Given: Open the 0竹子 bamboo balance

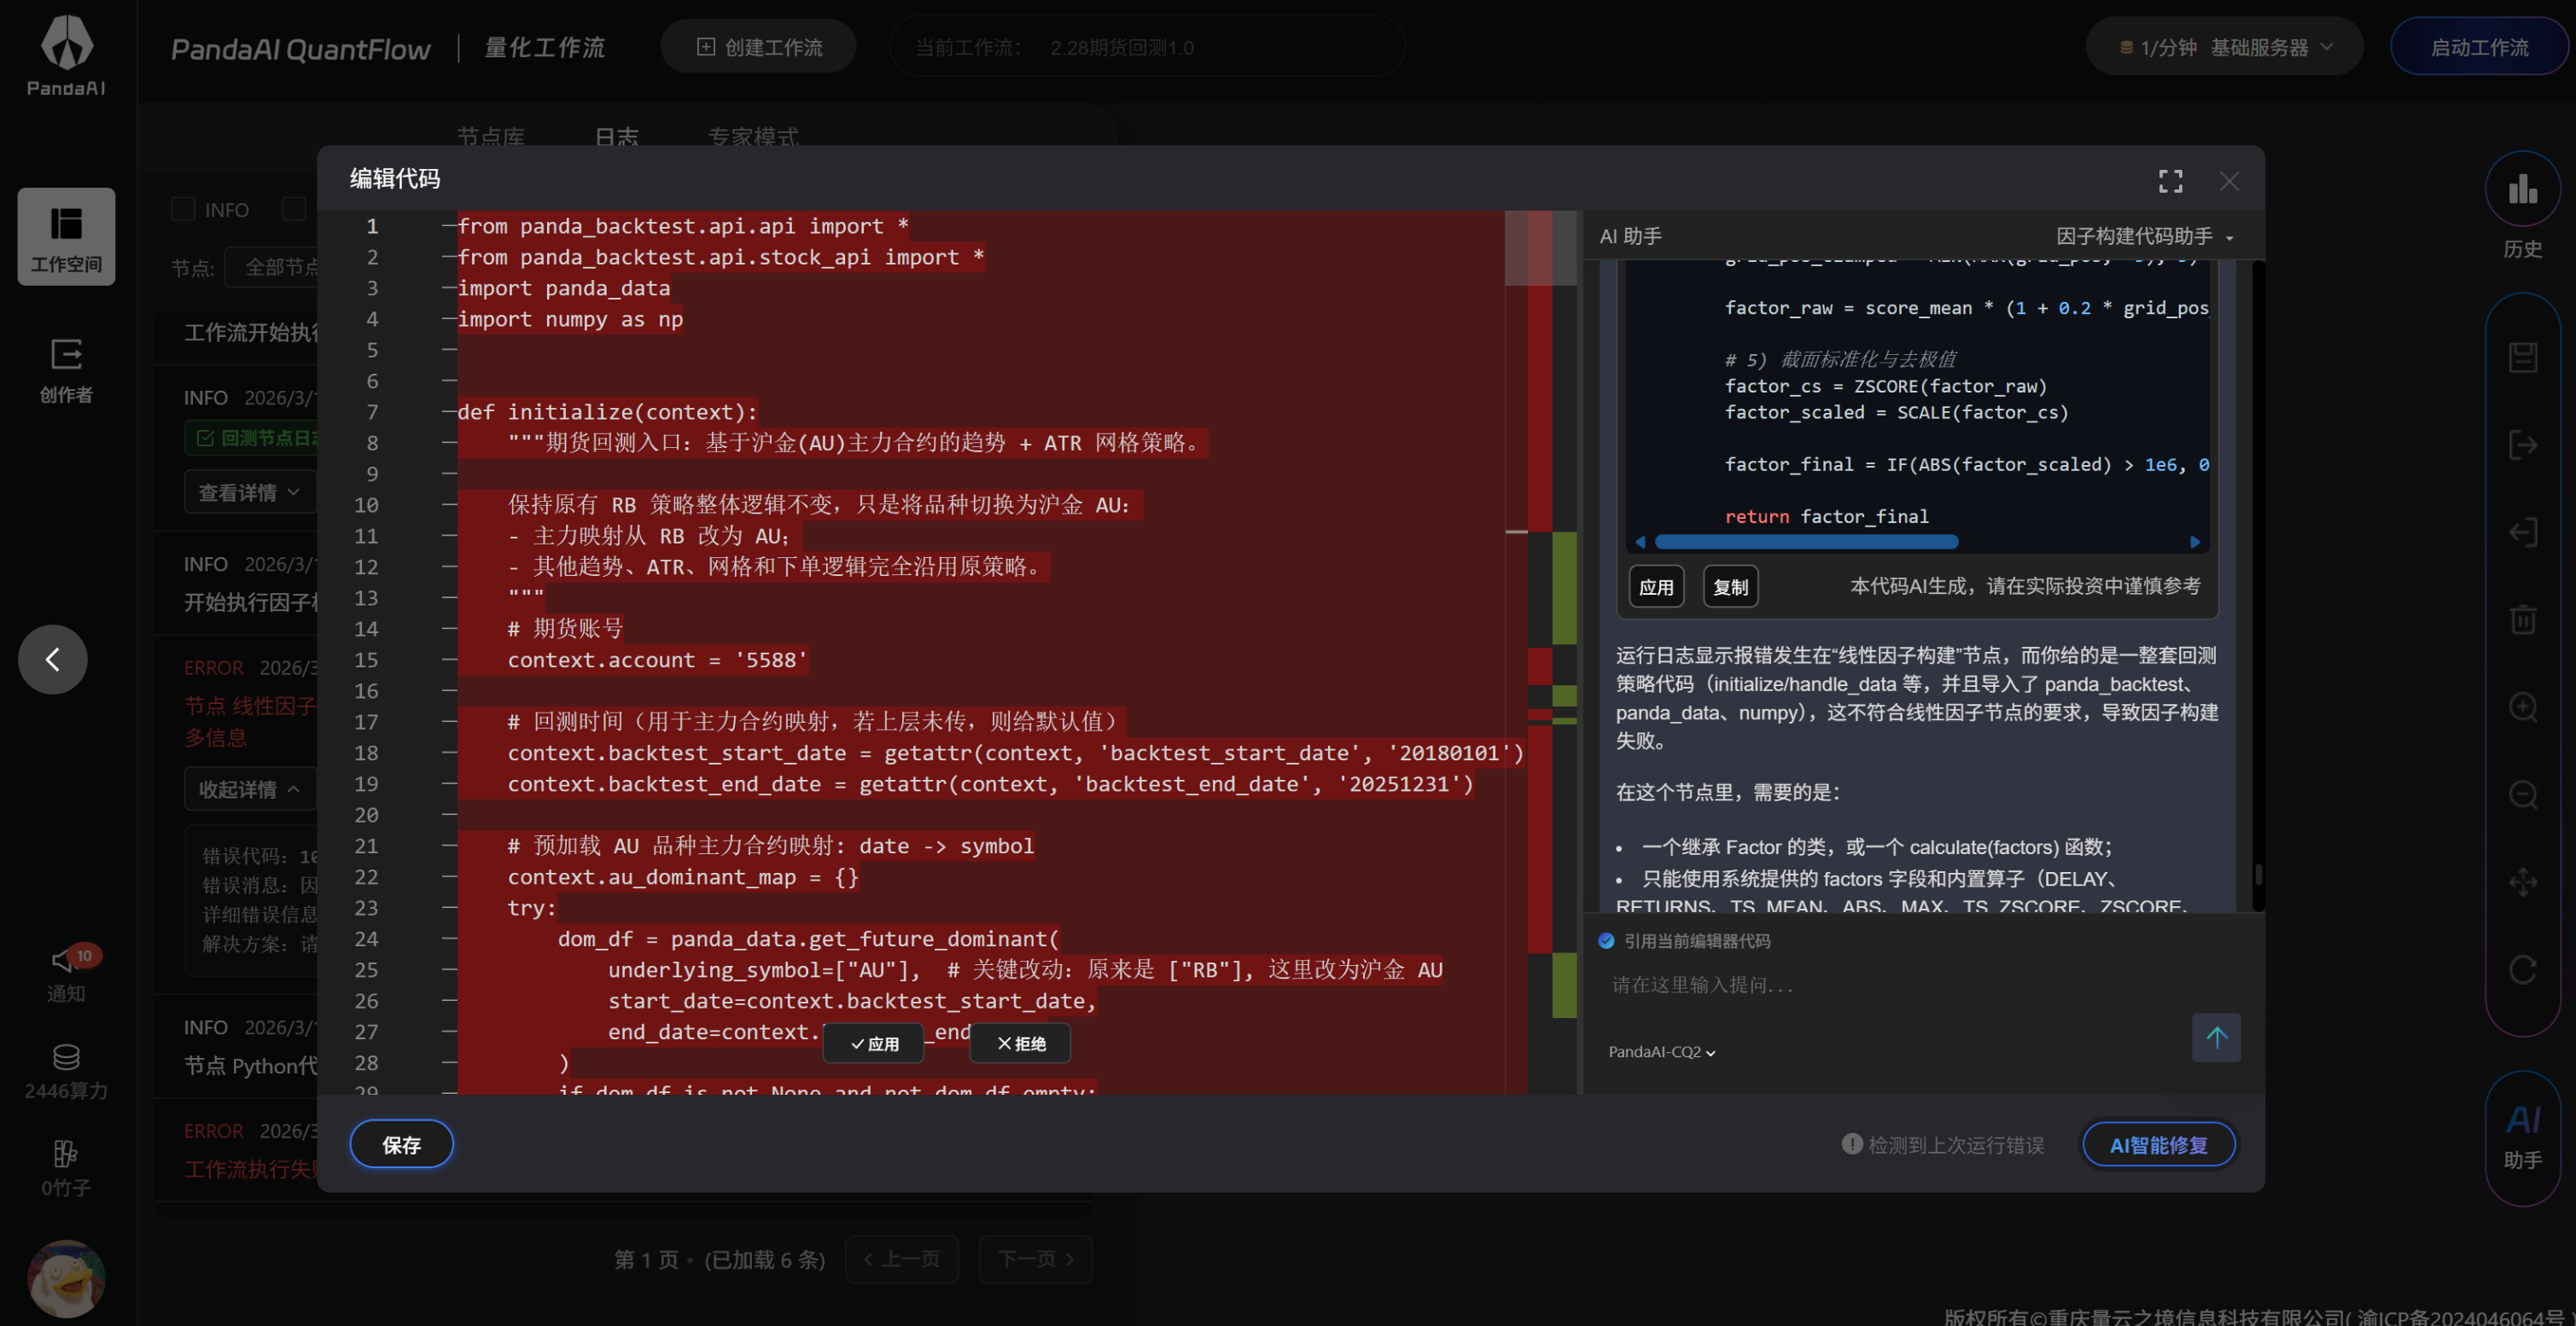Looking at the screenshot, I should pos(66,1168).
